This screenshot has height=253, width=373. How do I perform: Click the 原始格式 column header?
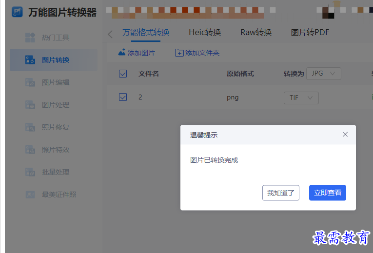coord(240,74)
